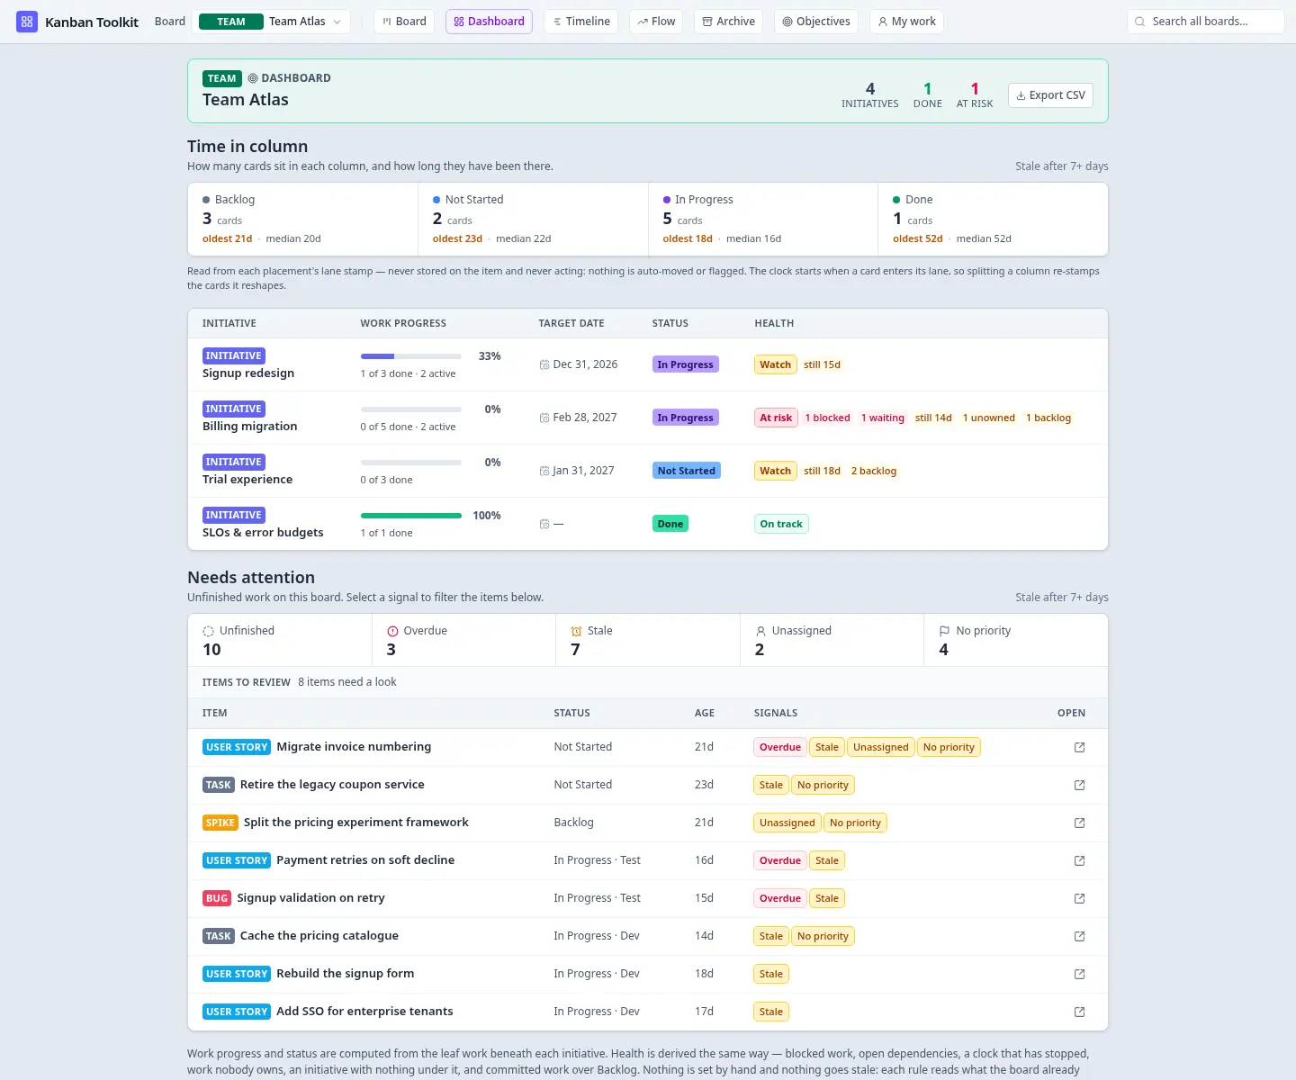This screenshot has width=1296, height=1080.
Task: Click SLOs & error budgets 100% progress bar
Action: (411, 516)
